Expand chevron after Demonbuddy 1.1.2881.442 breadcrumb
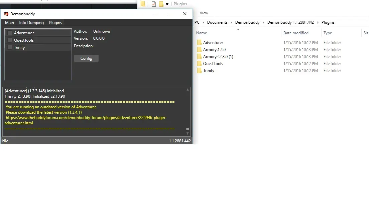The height and width of the screenshot is (216, 385). pos(317,22)
